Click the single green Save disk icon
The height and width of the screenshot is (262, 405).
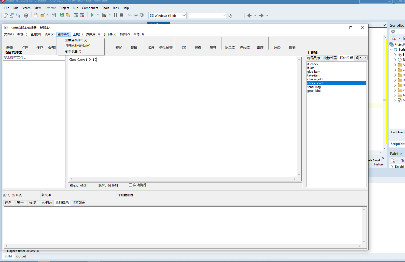[54, 15]
